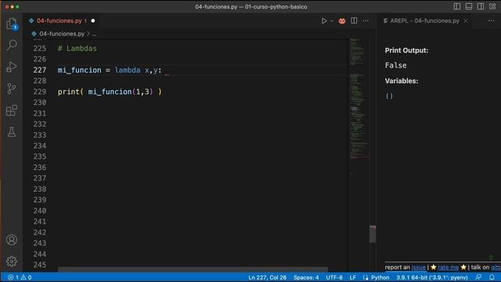Open the Explorer view in activity bar

coord(12,23)
